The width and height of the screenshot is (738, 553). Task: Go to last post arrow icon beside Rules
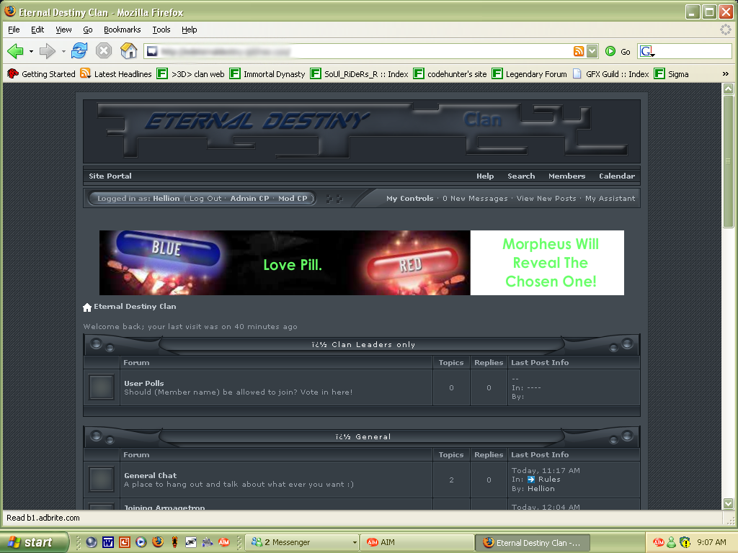tap(531, 480)
